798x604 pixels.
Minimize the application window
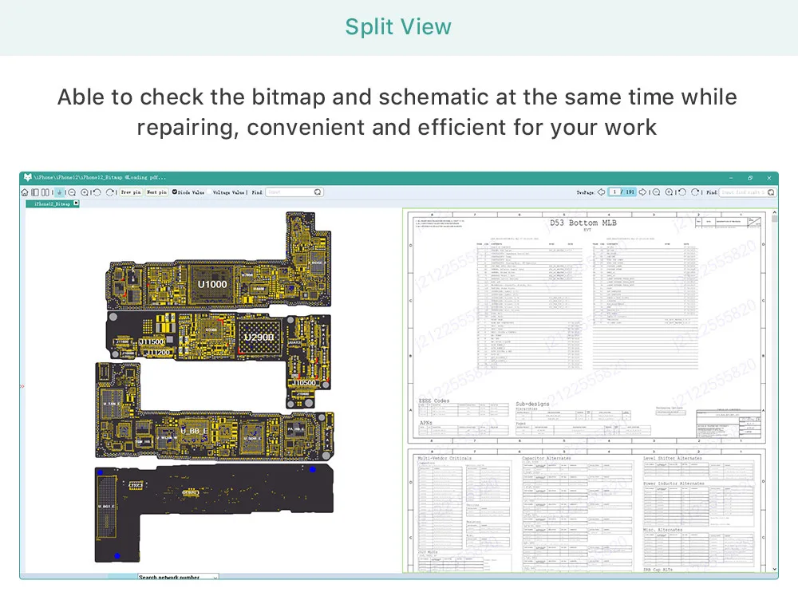(731, 178)
